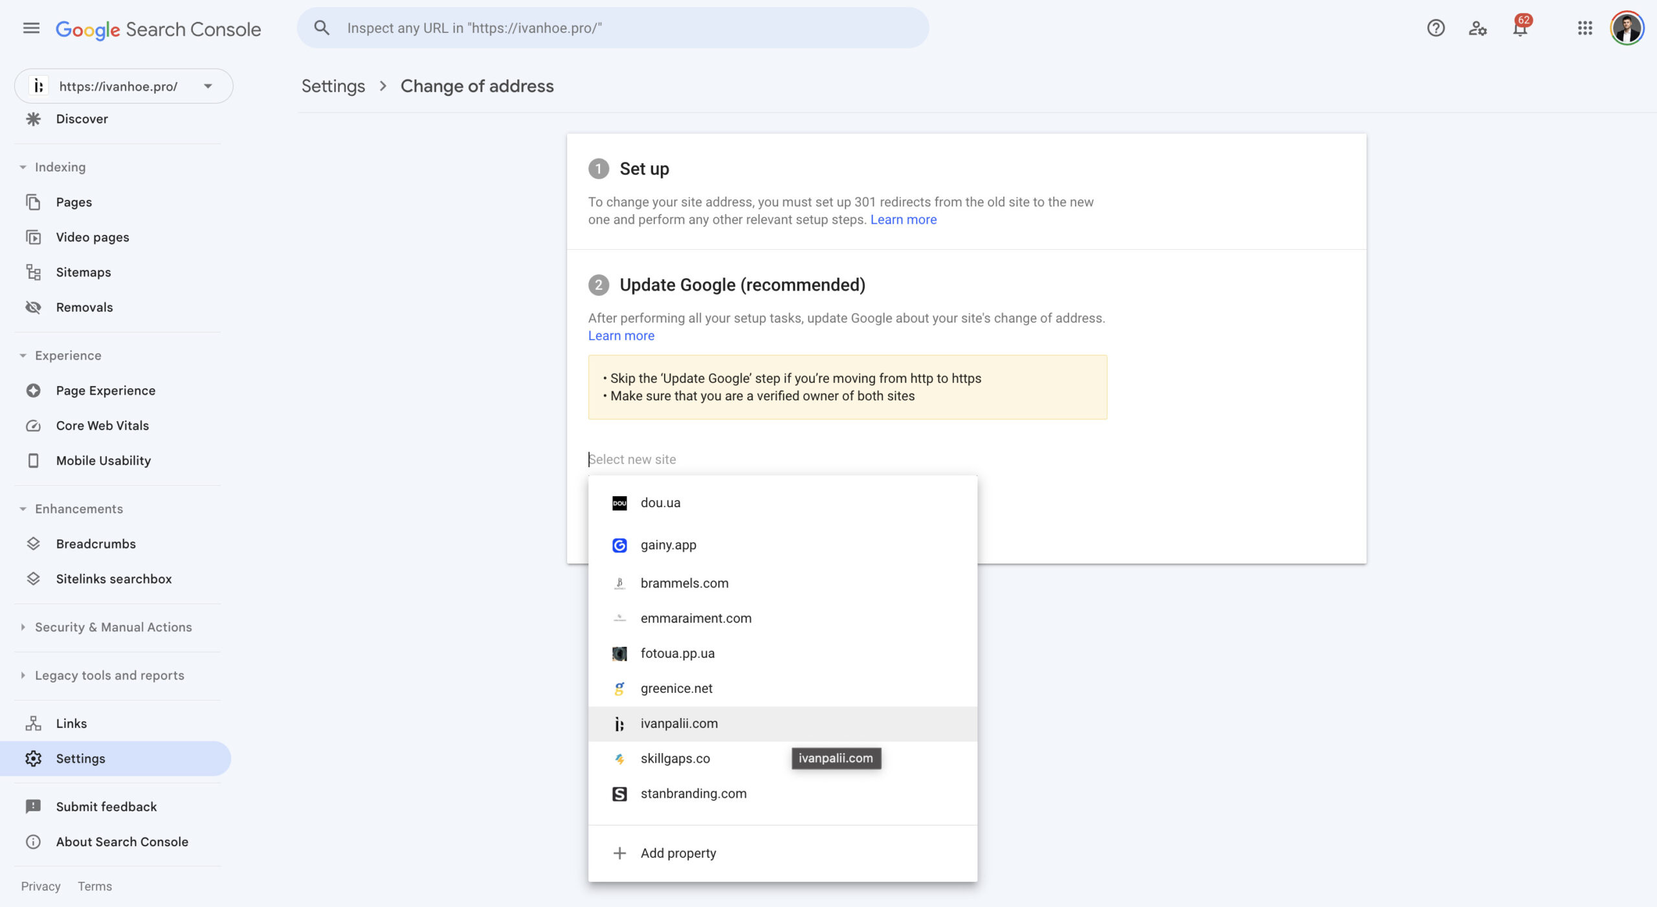Click Add property option
The image size is (1657, 907).
pos(678,853)
